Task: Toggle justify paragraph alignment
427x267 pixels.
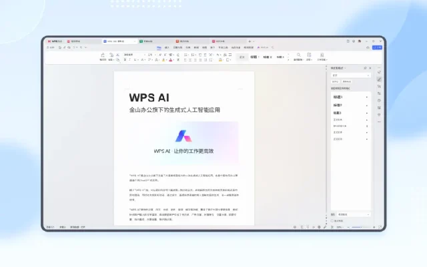Action: pos(200,59)
